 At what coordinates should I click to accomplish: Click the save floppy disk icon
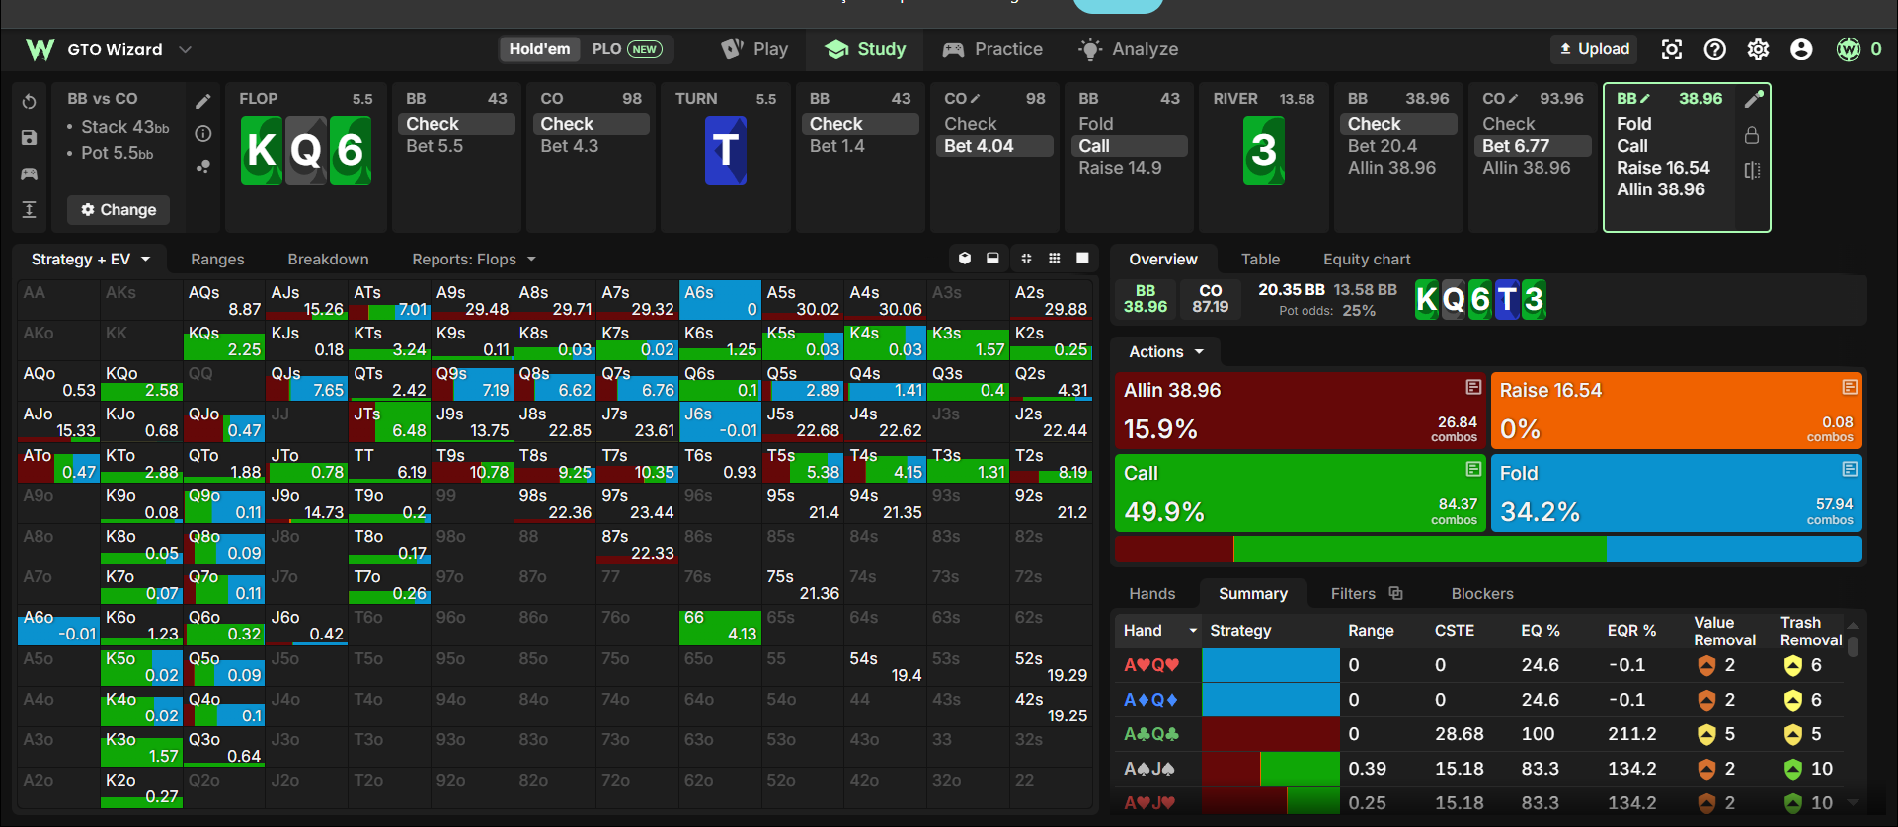coord(29,138)
